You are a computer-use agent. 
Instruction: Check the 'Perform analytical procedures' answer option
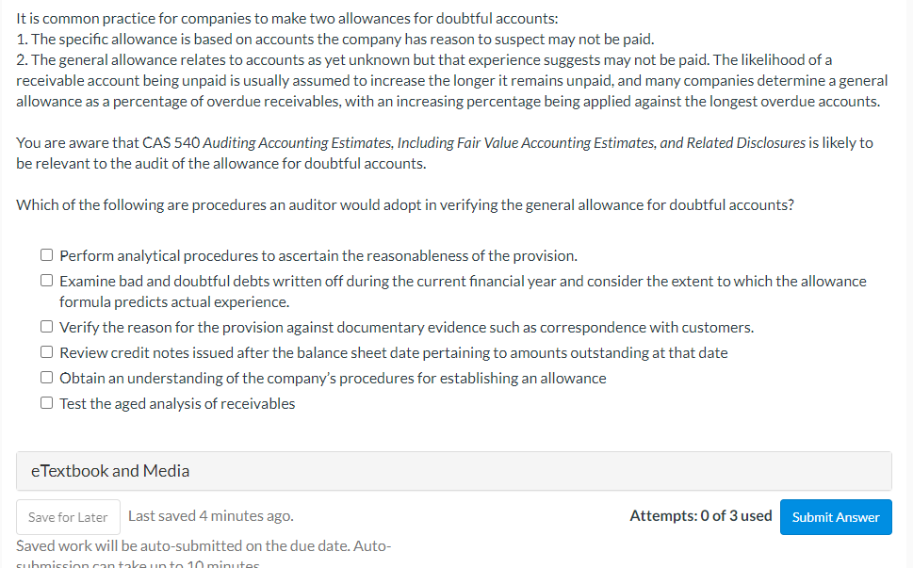46,253
